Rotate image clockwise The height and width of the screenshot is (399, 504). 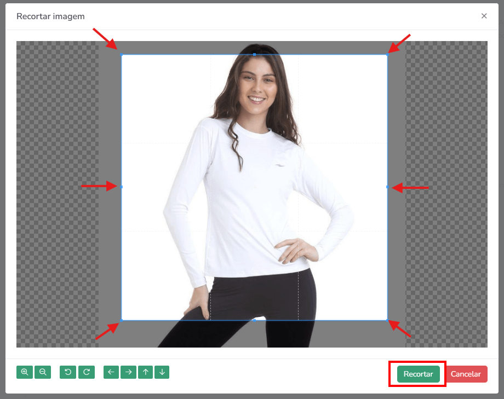(87, 372)
